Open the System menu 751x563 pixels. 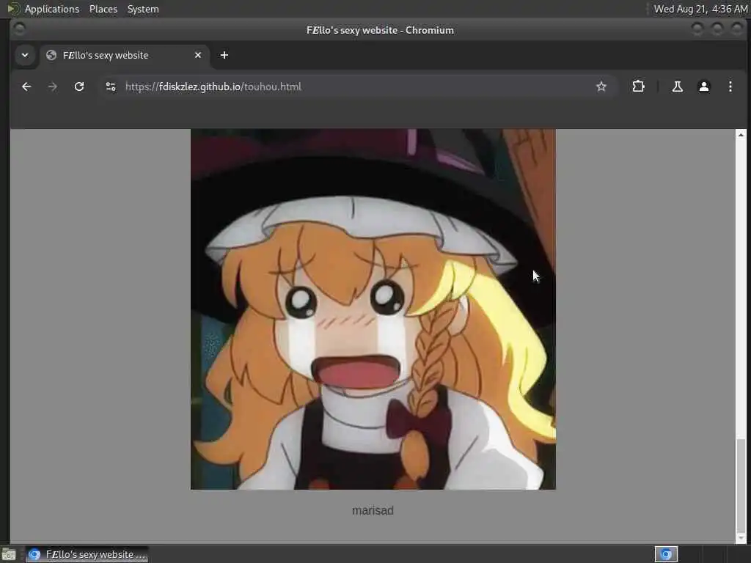pos(143,9)
